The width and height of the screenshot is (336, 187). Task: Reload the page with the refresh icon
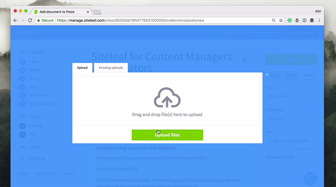point(30,21)
